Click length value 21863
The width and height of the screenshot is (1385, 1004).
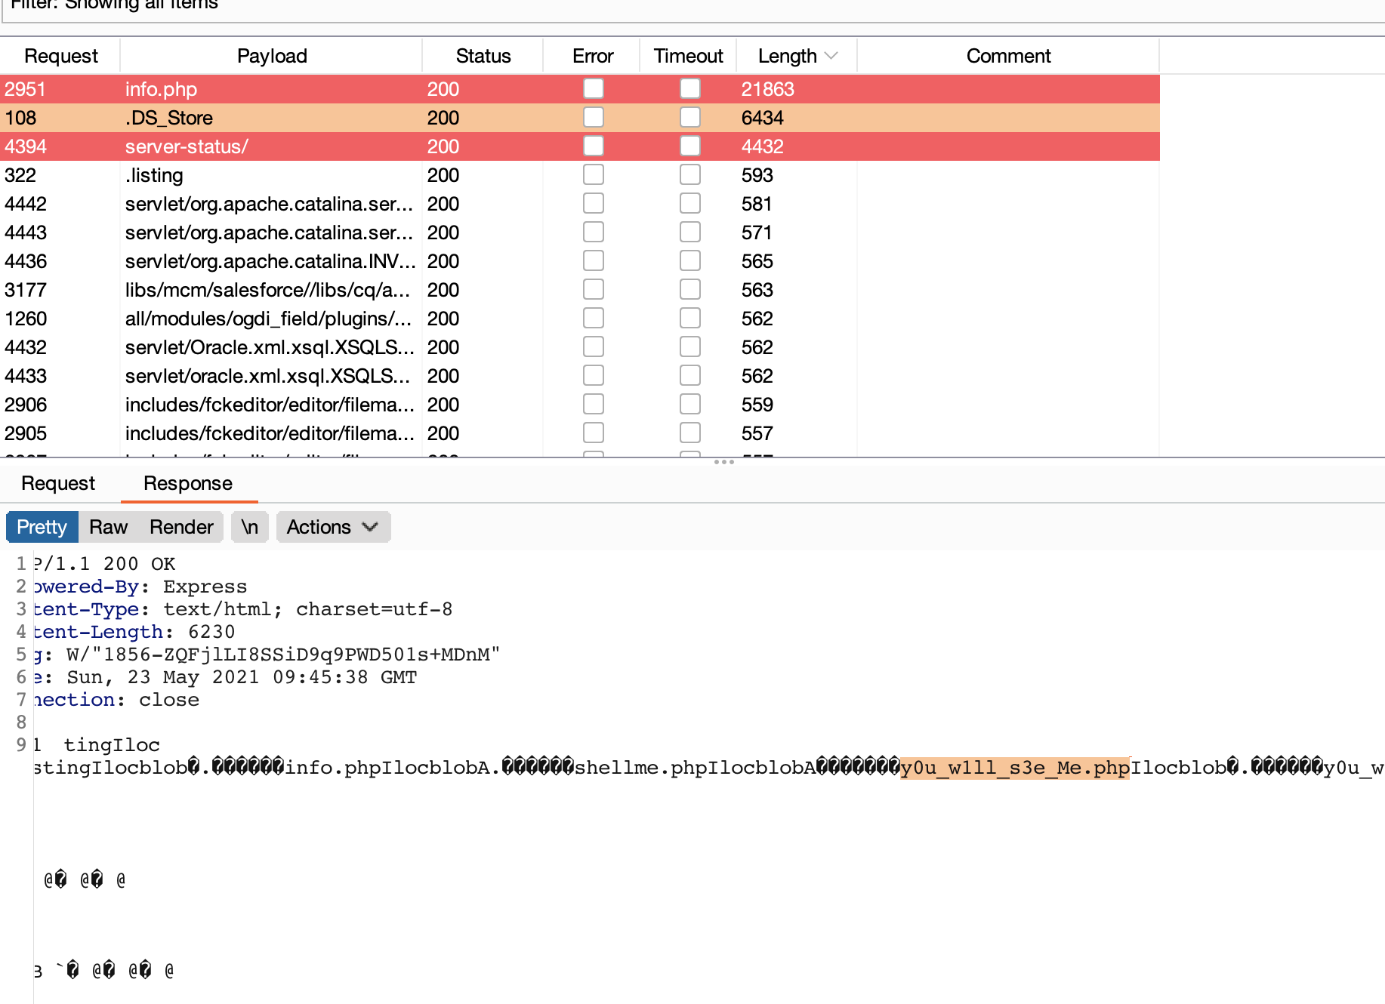coord(767,89)
